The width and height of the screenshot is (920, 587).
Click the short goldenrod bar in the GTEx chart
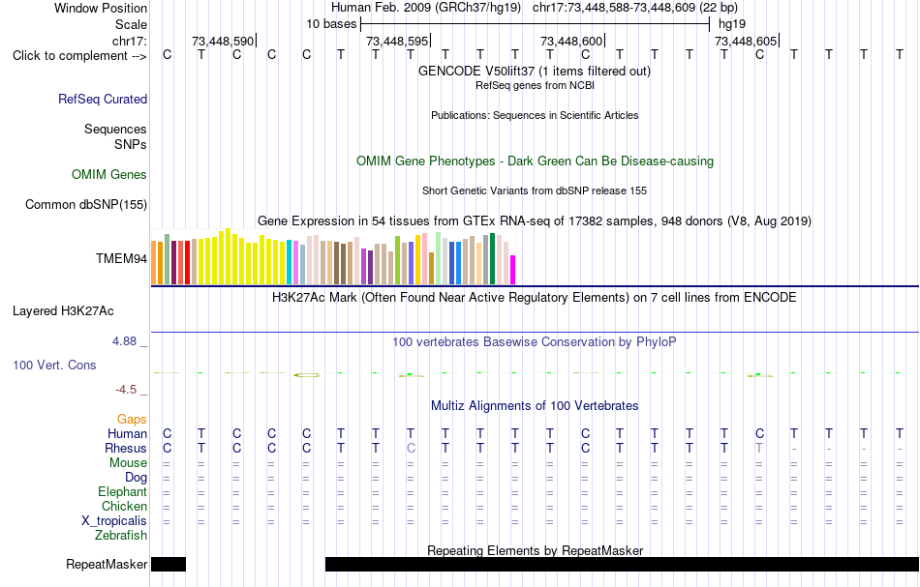[431, 268]
